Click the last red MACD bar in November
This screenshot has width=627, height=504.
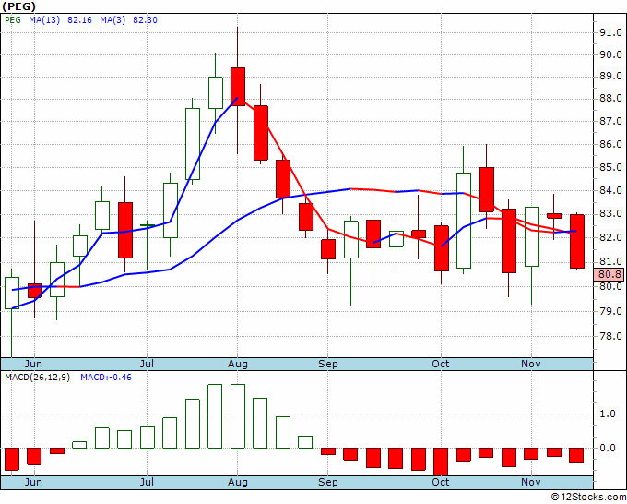tap(576, 456)
